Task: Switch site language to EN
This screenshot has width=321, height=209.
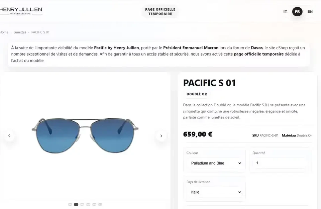Action: click(310, 12)
